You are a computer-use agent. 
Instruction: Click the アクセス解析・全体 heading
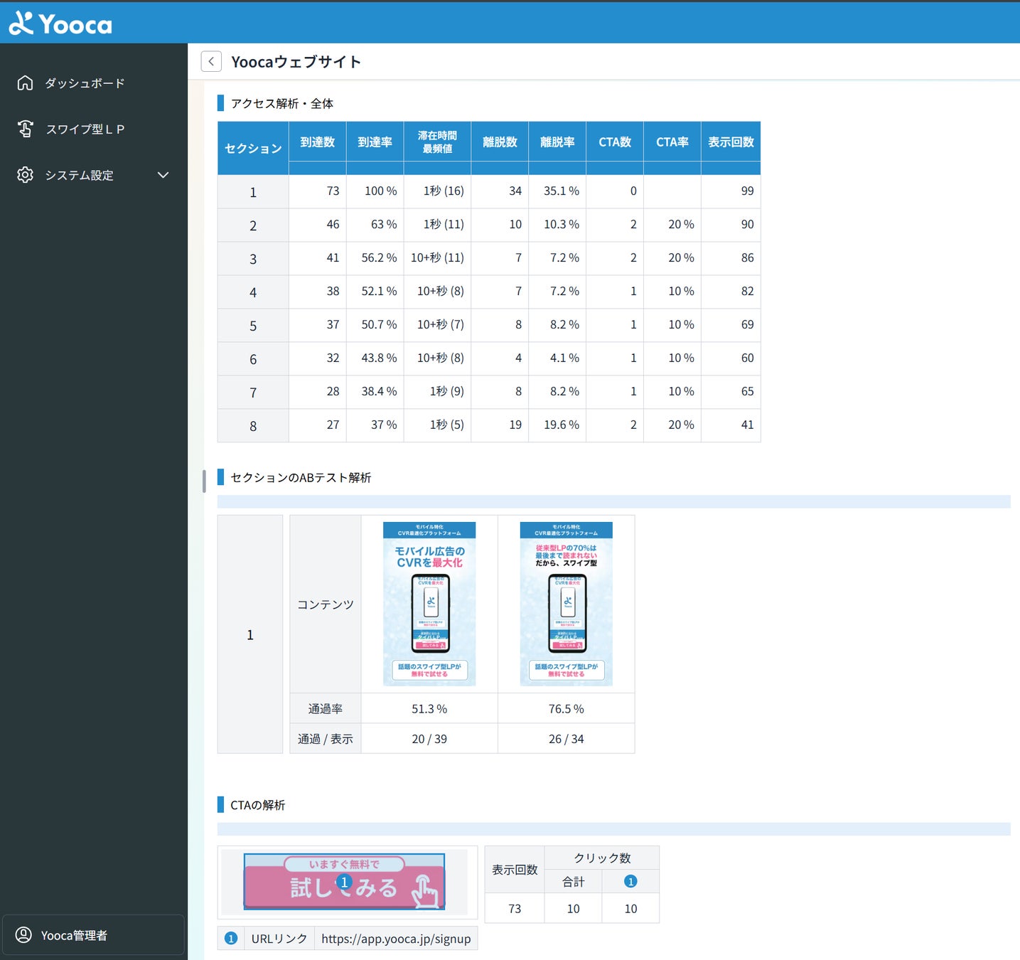281,104
